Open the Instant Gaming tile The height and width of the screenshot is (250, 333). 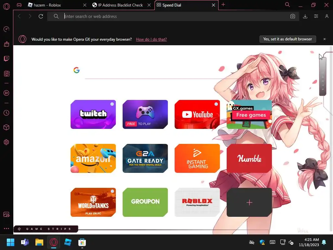tap(197, 159)
